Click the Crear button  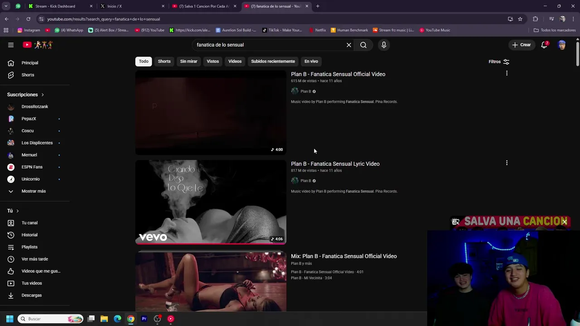pos(522,45)
